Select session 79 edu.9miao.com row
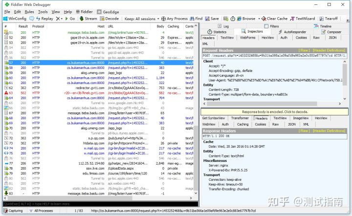This screenshot has height=216, width=352. point(99,173)
